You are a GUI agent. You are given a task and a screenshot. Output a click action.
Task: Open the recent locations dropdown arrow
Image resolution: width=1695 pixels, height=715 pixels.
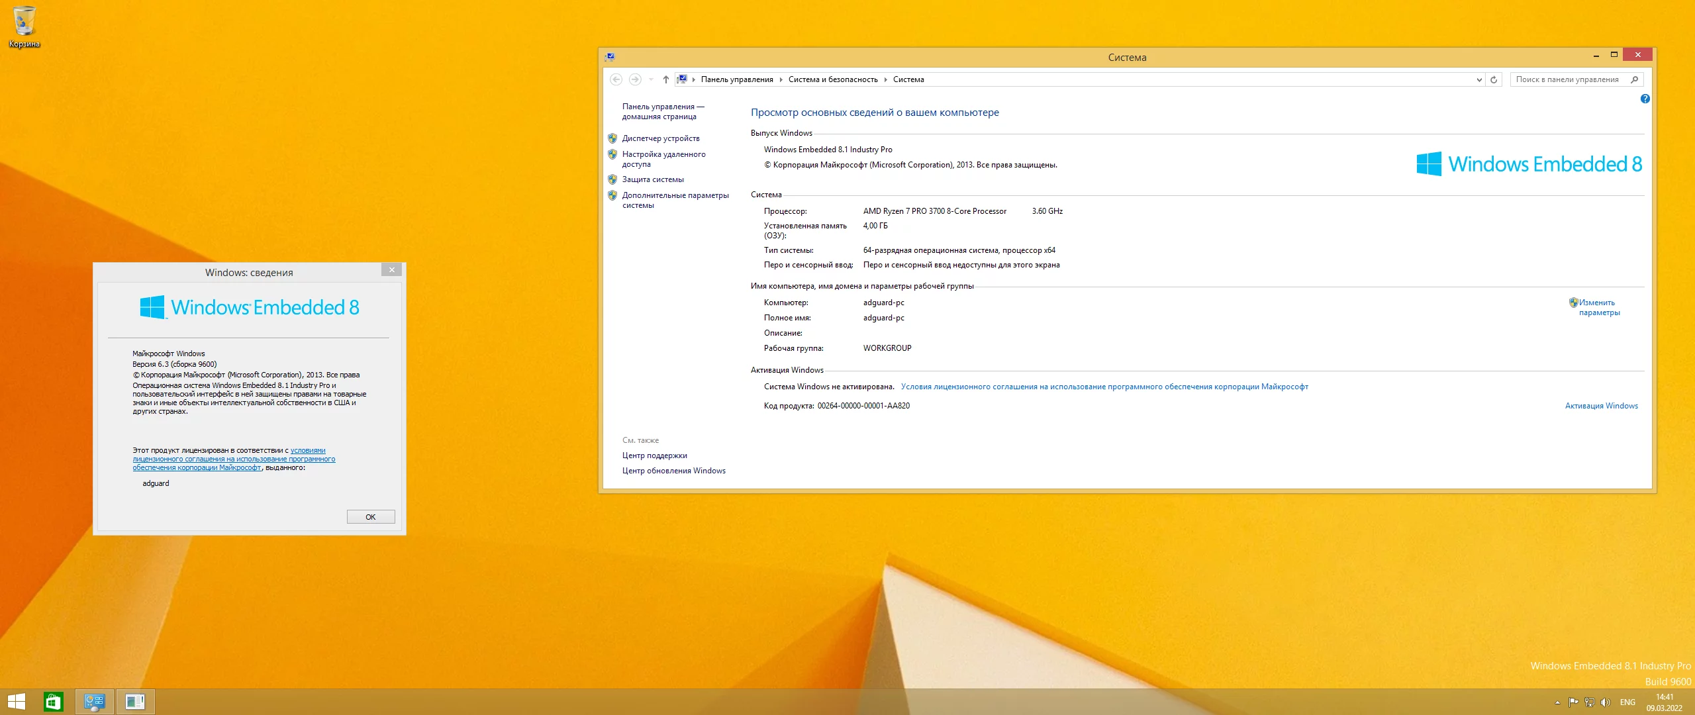[x=651, y=79]
